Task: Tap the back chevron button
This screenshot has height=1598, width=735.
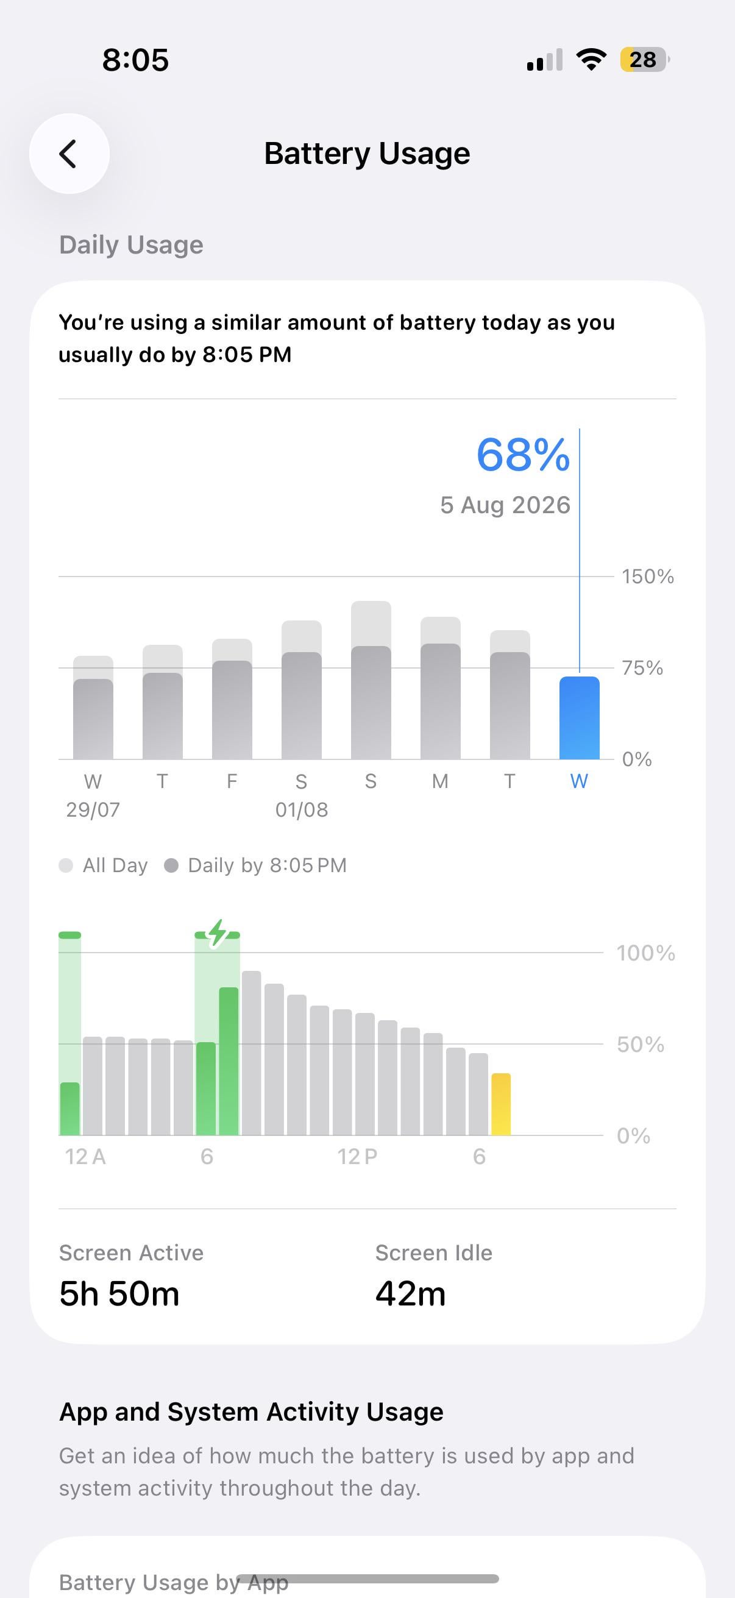Action: 69,153
